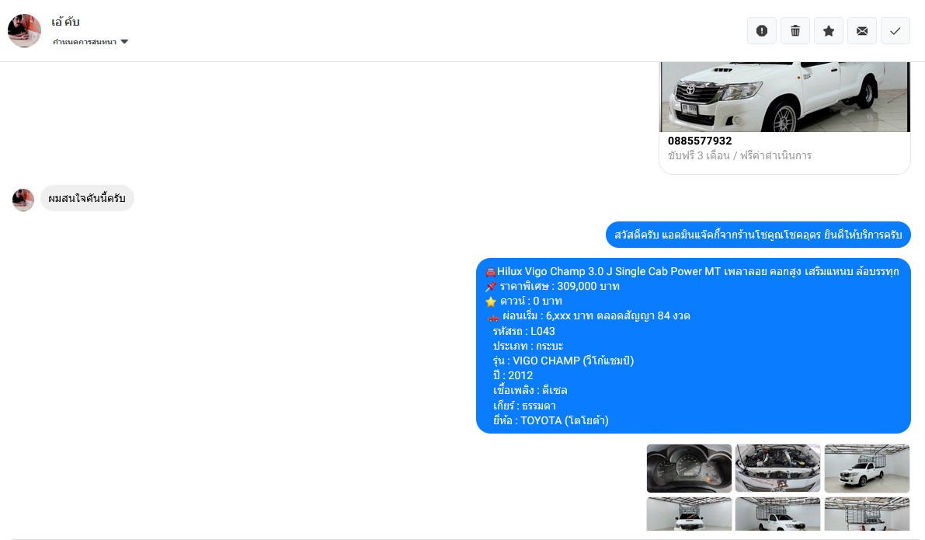Open the engine bay photo thumbnail

[x=777, y=469]
